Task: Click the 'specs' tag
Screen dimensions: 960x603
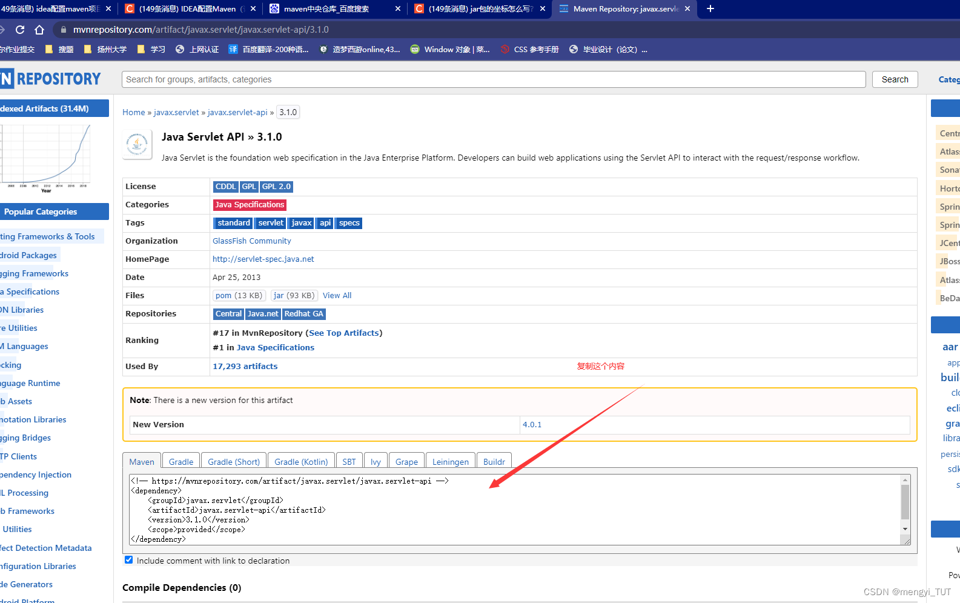Action: tap(349, 223)
